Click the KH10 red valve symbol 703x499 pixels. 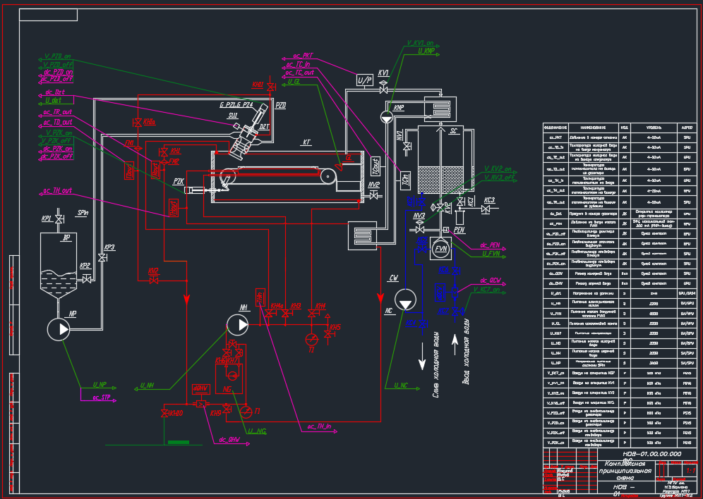click(164, 412)
